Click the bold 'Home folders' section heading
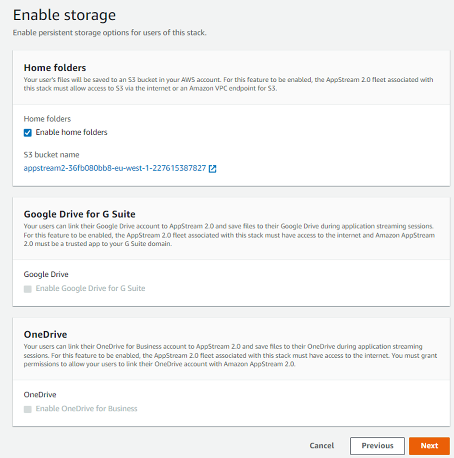Image resolution: width=454 pixels, height=458 pixels. [x=55, y=68]
